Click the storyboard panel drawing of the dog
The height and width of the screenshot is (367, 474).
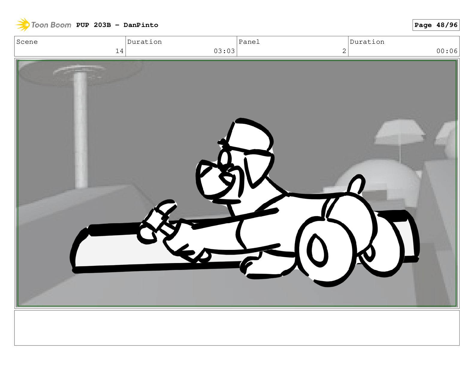click(237, 183)
